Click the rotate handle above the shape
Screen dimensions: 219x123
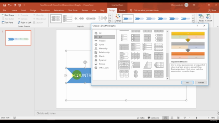[85, 62]
